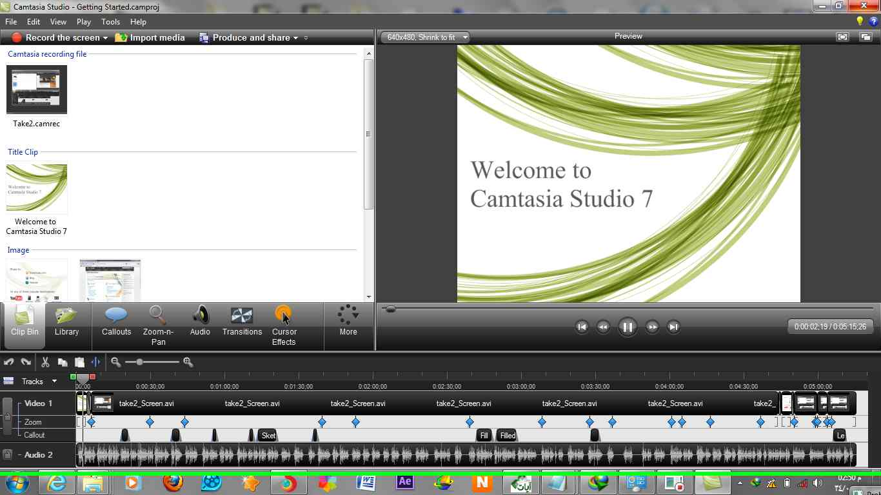Image resolution: width=881 pixels, height=495 pixels.
Task: Click the Sket callout on timeline
Action: 268,436
